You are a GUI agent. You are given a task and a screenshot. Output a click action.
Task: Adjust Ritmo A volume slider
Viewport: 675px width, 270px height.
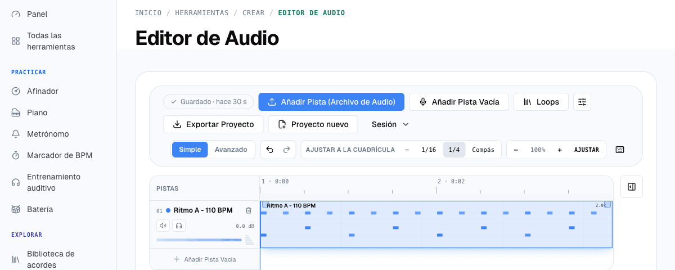click(199, 240)
